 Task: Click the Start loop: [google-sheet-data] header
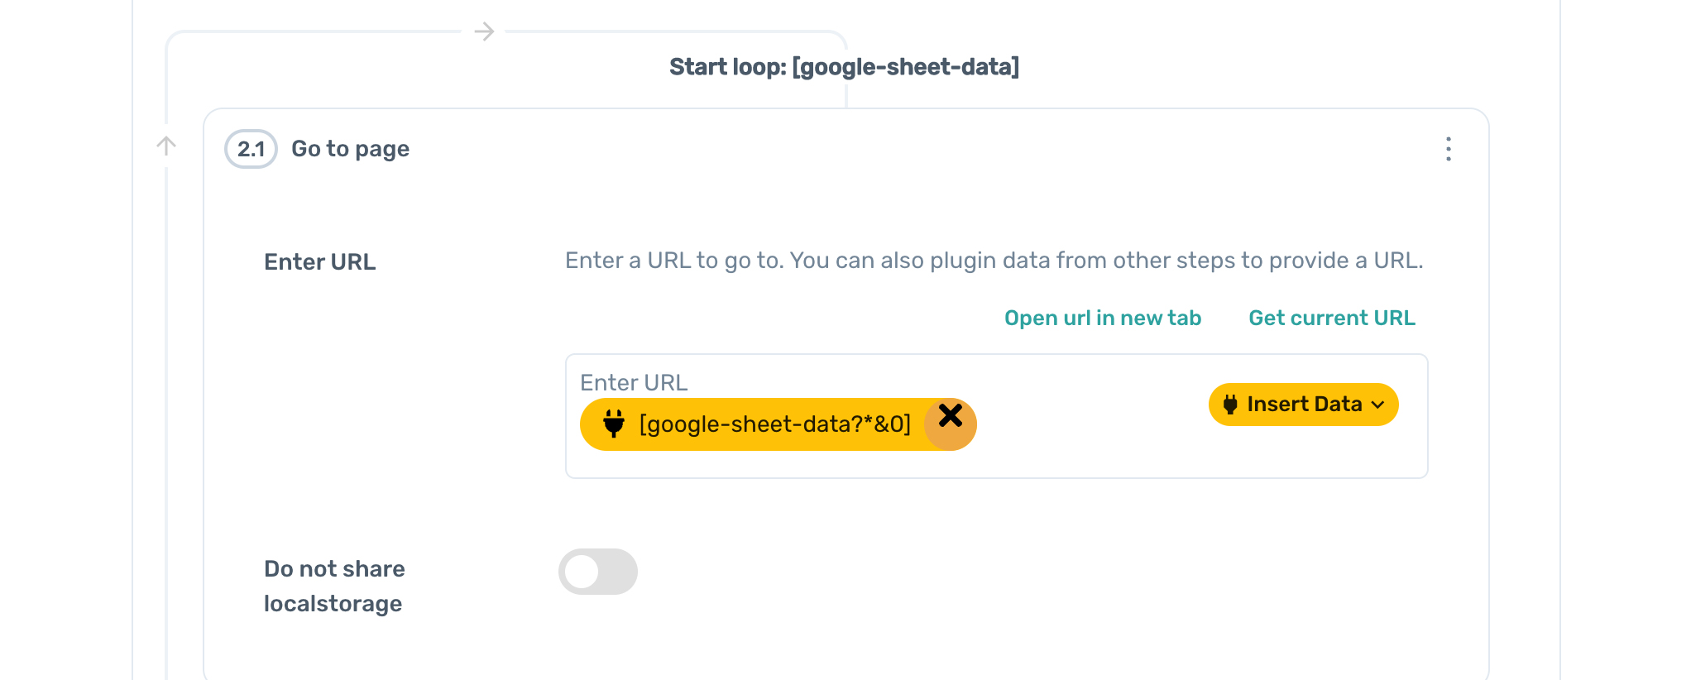(x=844, y=67)
